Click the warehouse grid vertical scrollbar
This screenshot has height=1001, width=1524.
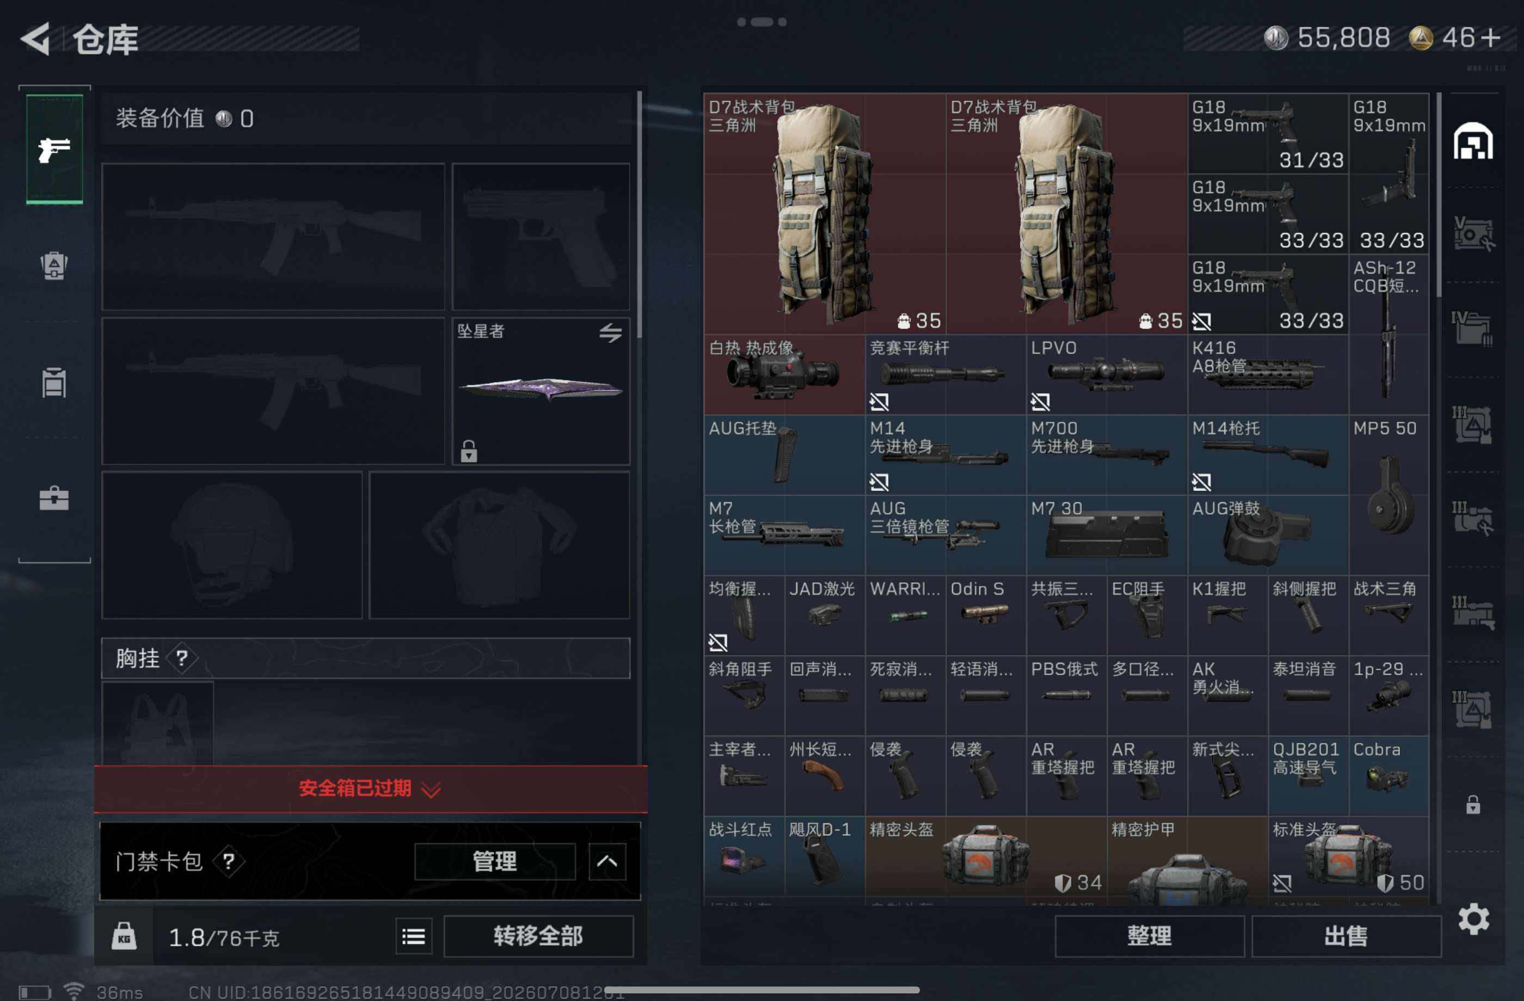point(1438,195)
